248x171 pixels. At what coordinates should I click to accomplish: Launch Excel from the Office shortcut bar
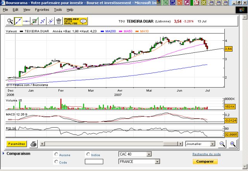165,3
